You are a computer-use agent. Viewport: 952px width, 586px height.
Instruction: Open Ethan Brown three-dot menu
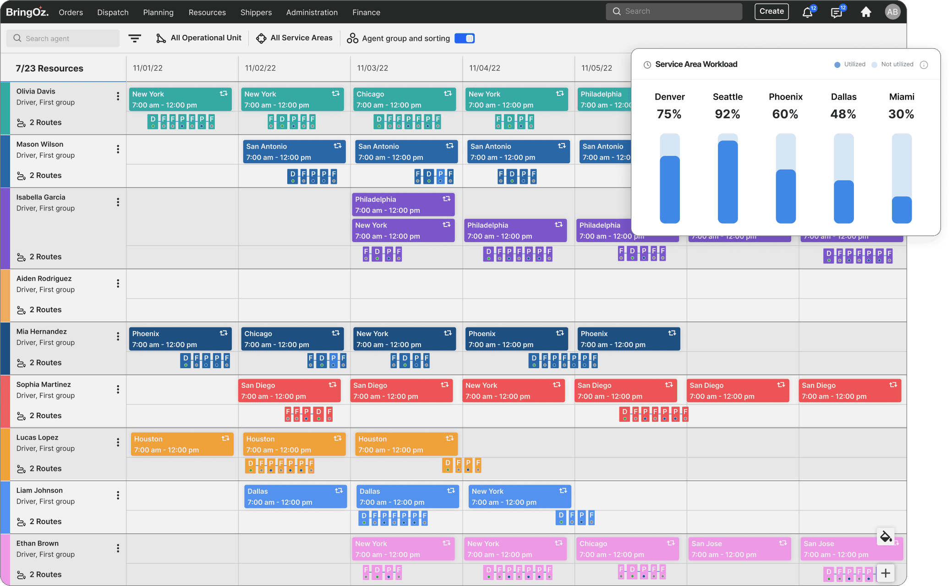(118, 548)
